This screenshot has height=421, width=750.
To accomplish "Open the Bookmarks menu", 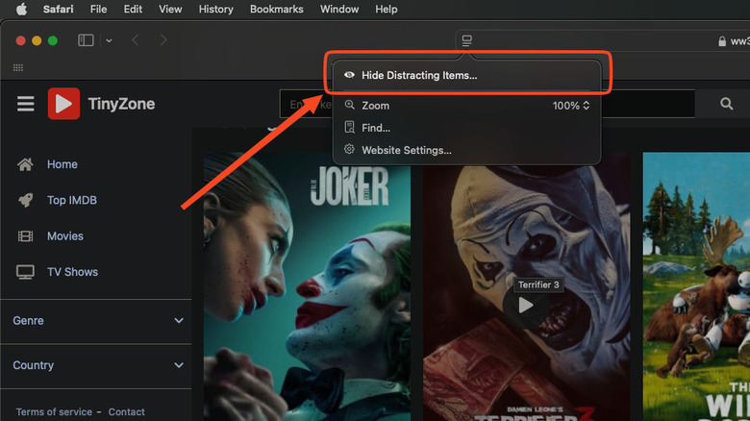I will [x=277, y=9].
